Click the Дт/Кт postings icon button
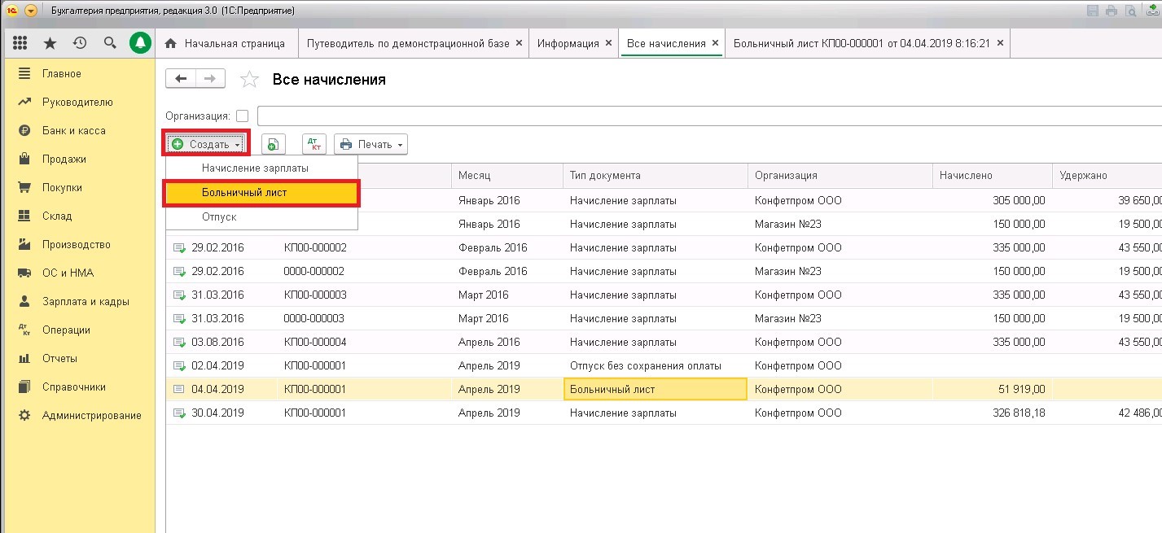Image resolution: width=1162 pixels, height=533 pixels. pyautogui.click(x=314, y=144)
